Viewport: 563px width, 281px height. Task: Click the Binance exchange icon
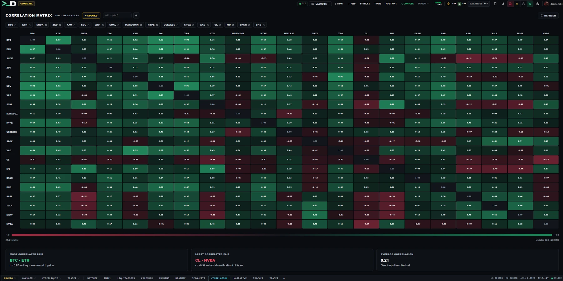tap(448, 4)
